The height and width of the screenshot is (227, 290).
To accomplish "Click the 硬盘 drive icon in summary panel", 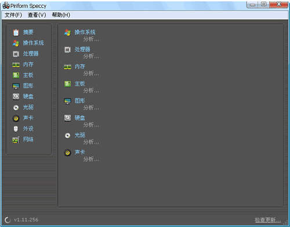I will [67, 118].
